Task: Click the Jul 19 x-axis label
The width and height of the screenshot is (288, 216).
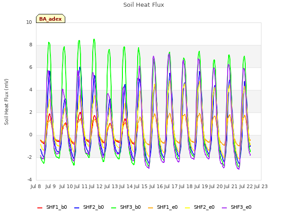Action: click(201, 186)
